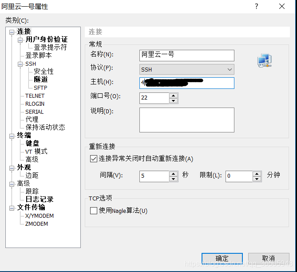Click the 端口号 value field

(154, 98)
